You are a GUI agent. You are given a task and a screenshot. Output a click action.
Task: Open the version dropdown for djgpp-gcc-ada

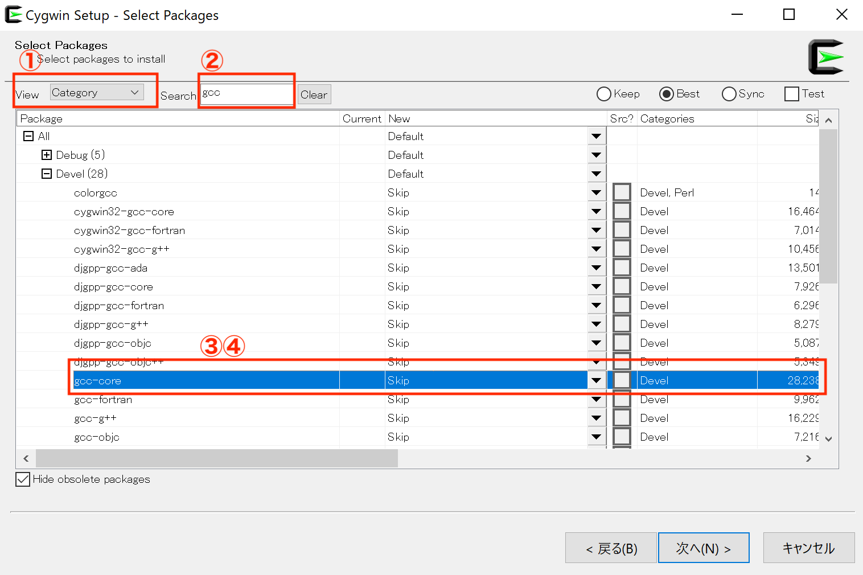pos(596,268)
